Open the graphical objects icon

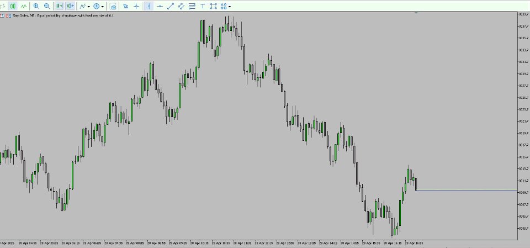coord(224,6)
